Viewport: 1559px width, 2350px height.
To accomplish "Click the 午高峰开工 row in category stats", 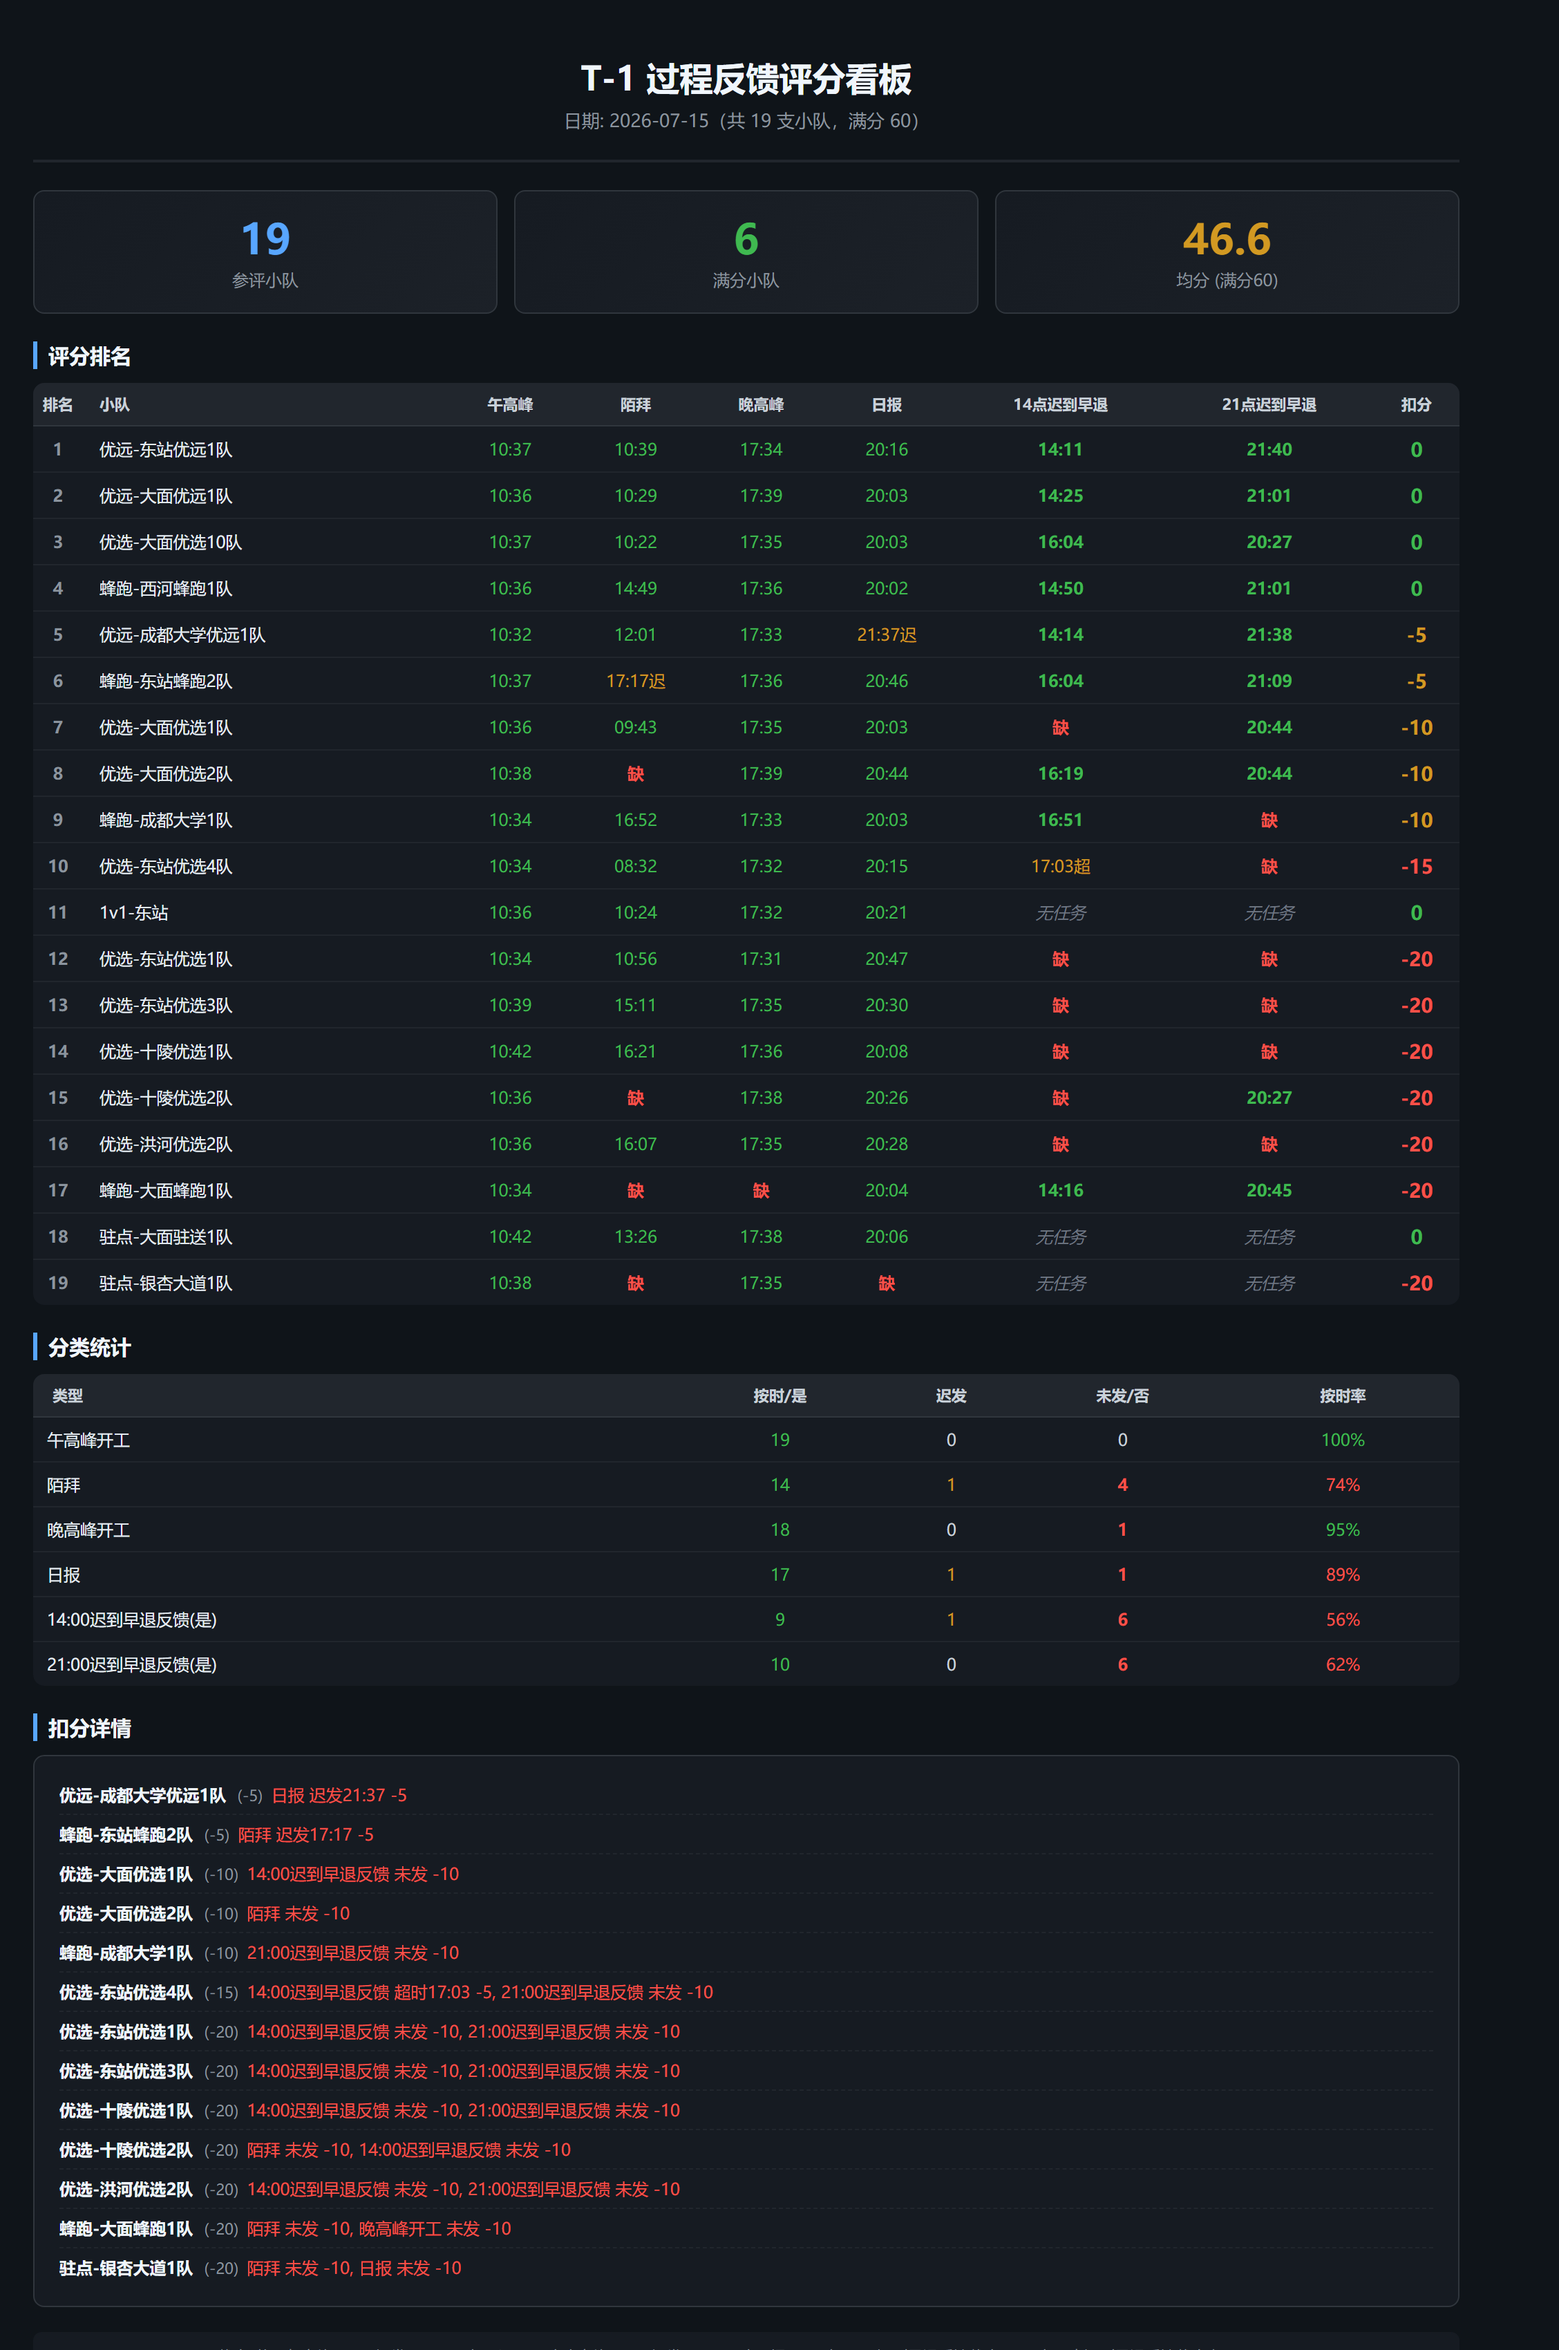I will tap(746, 1440).
